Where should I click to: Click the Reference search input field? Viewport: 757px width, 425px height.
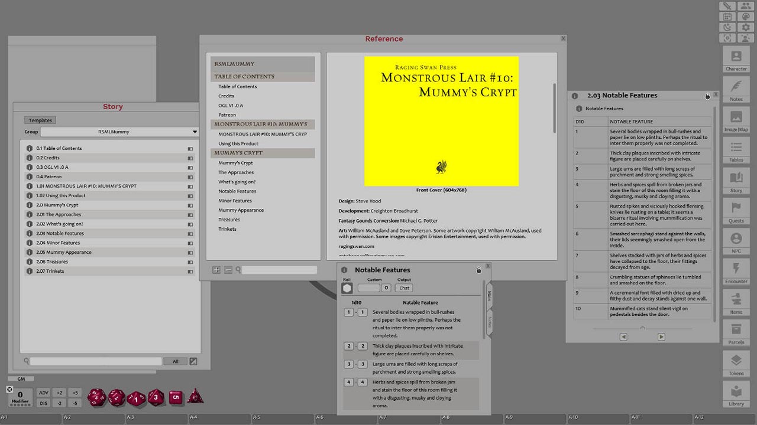click(x=280, y=270)
